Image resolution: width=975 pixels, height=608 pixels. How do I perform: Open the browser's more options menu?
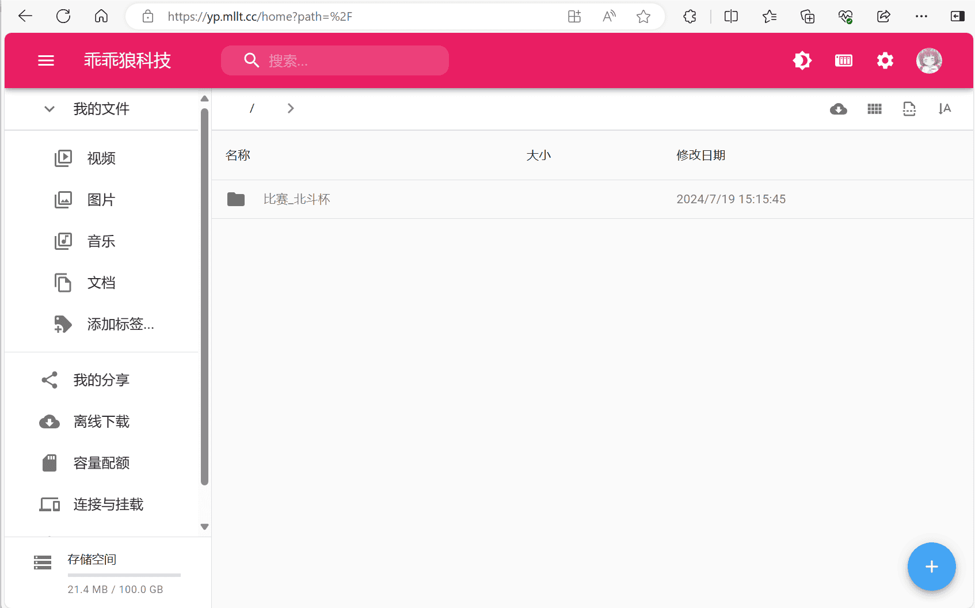pyautogui.click(x=921, y=16)
